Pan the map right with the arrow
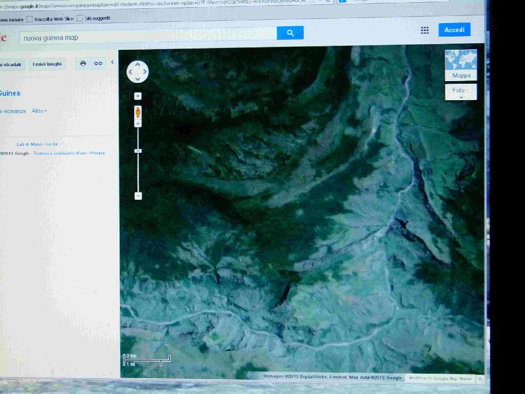525x394 pixels. (144, 72)
